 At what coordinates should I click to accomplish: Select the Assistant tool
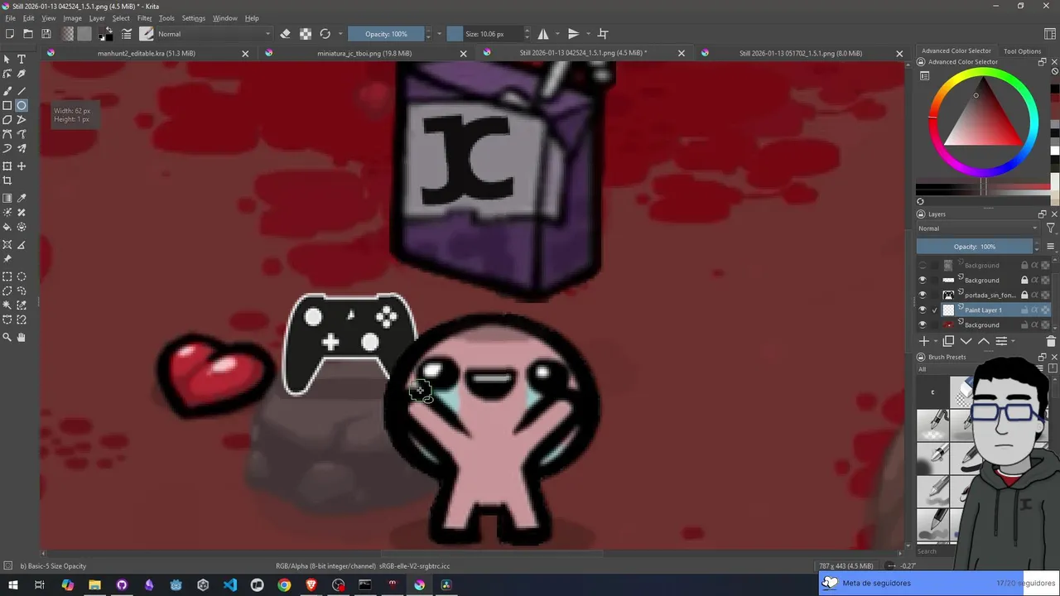pos(7,245)
